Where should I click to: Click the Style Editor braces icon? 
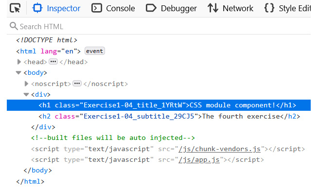pyautogui.click(x=269, y=8)
